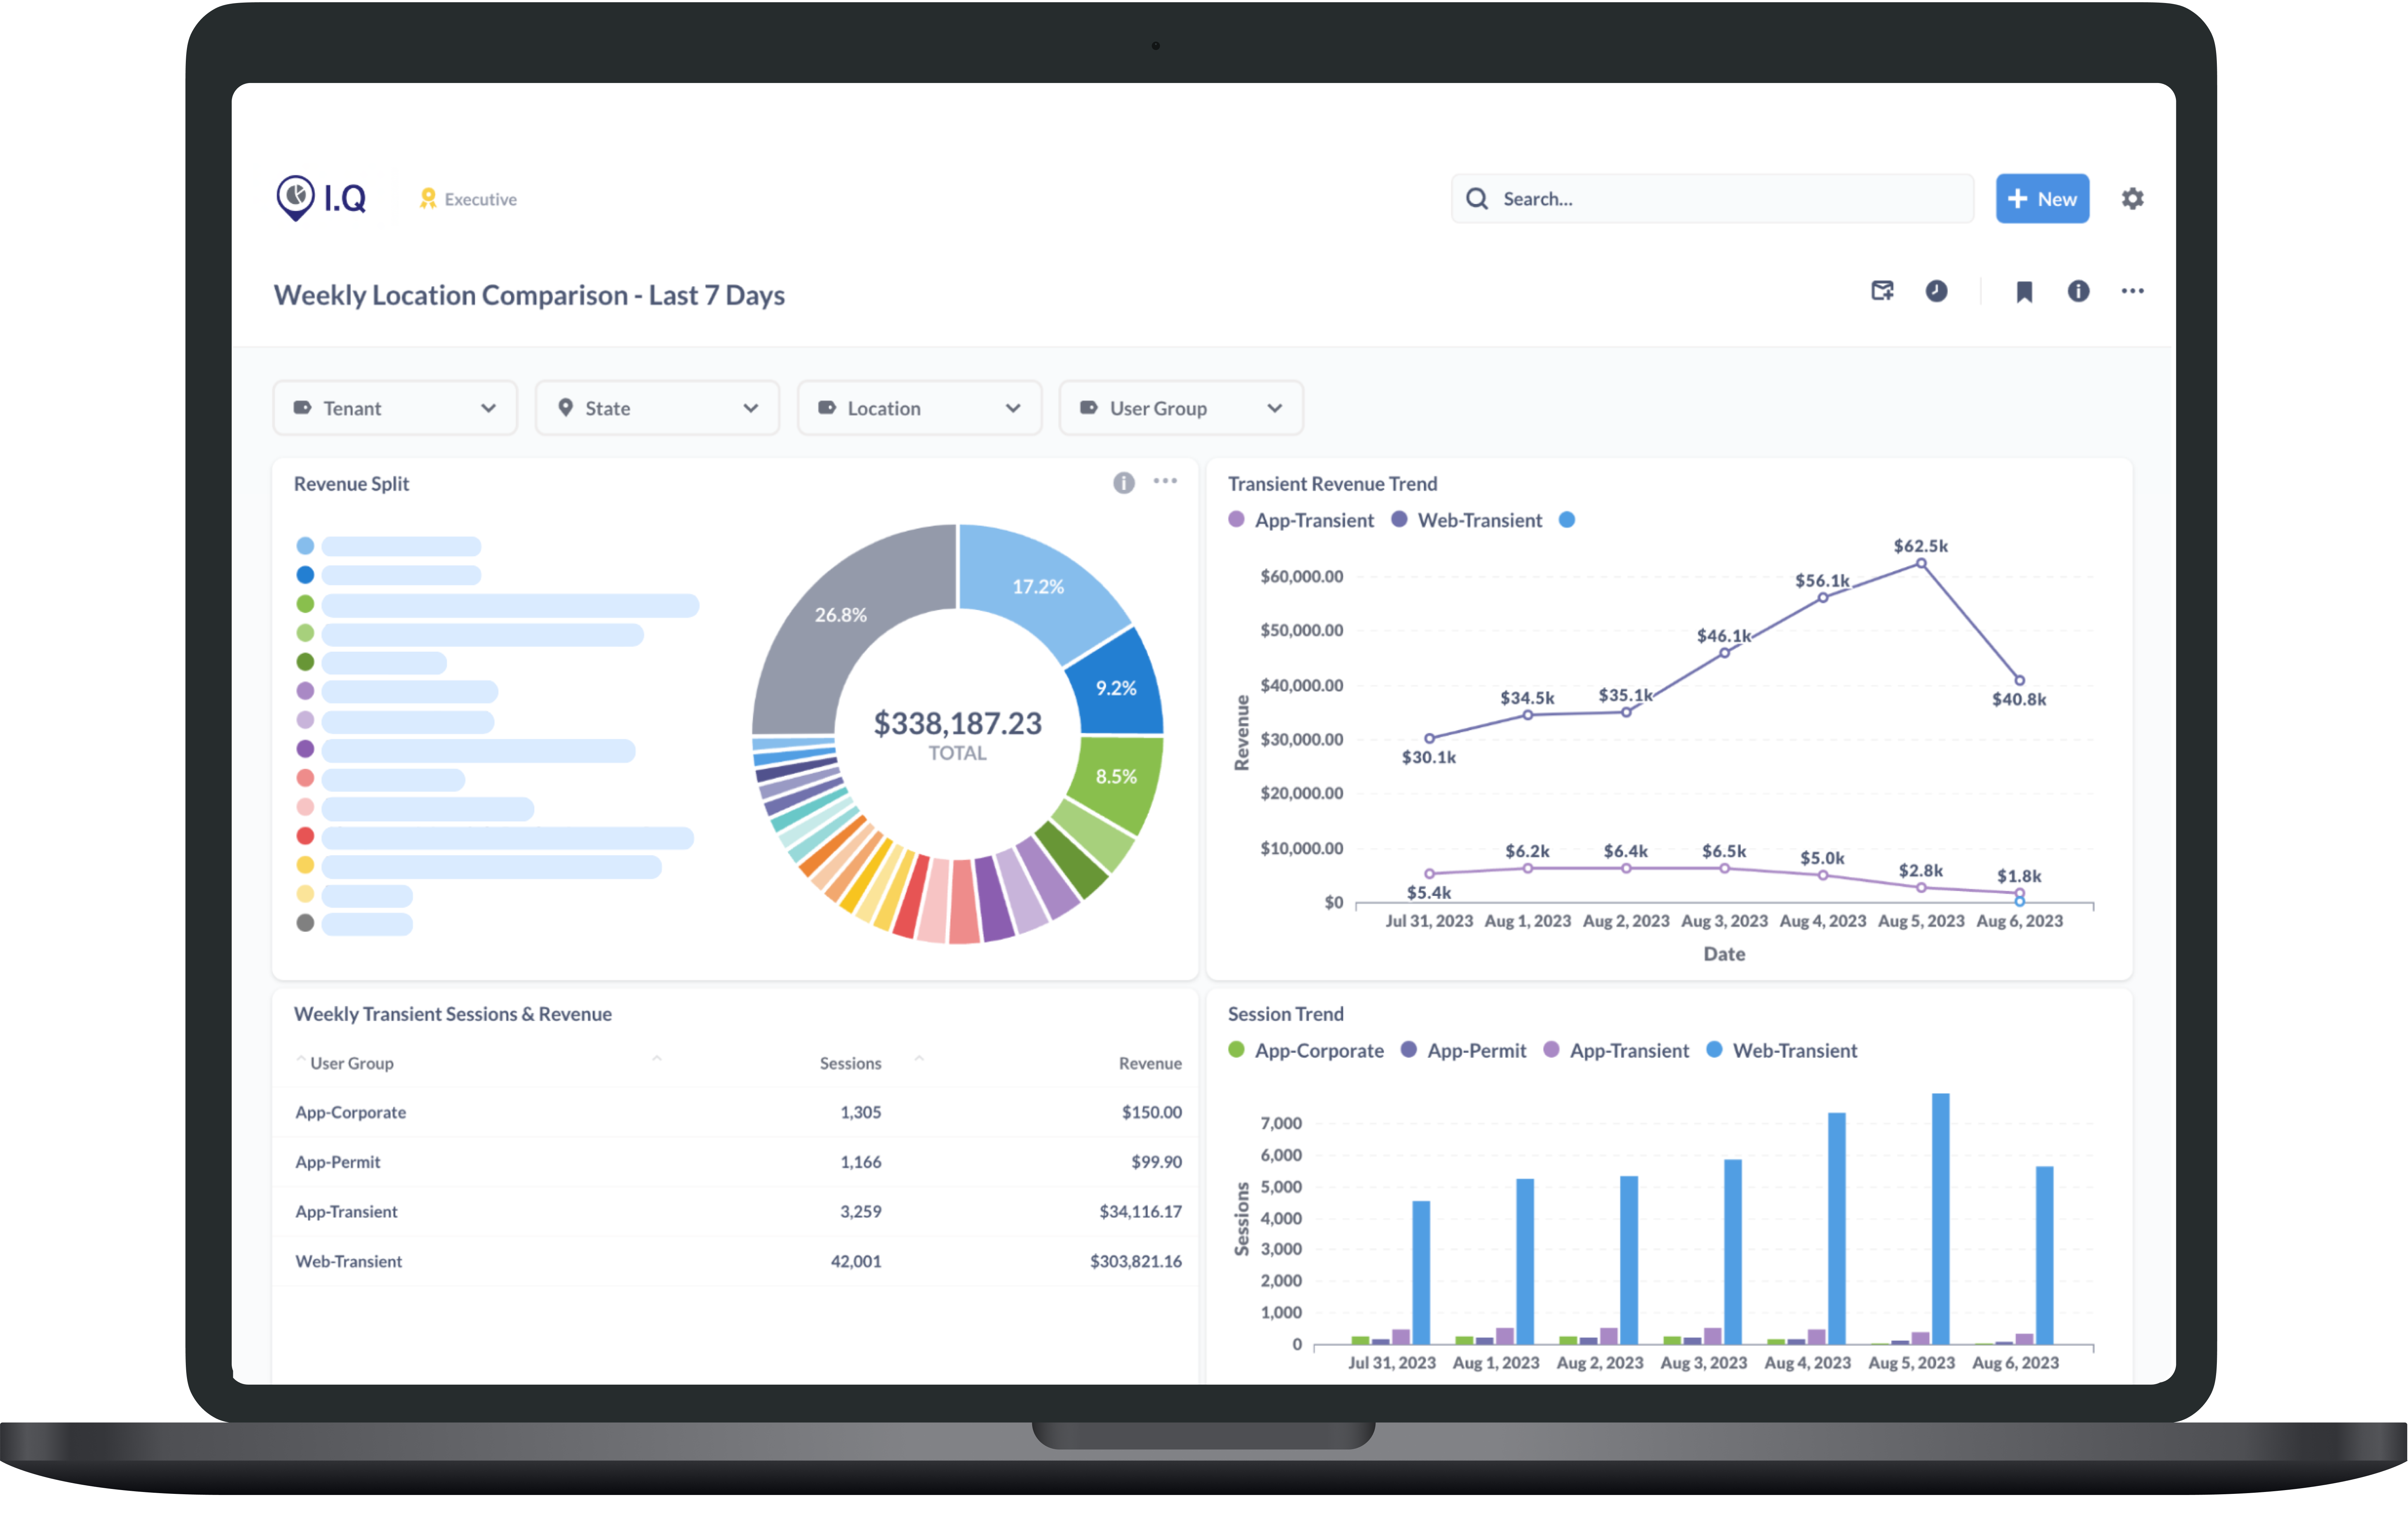Click the 9.2% blue donut segment
This screenshot has width=2408, height=1517.
pos(1116,688)
